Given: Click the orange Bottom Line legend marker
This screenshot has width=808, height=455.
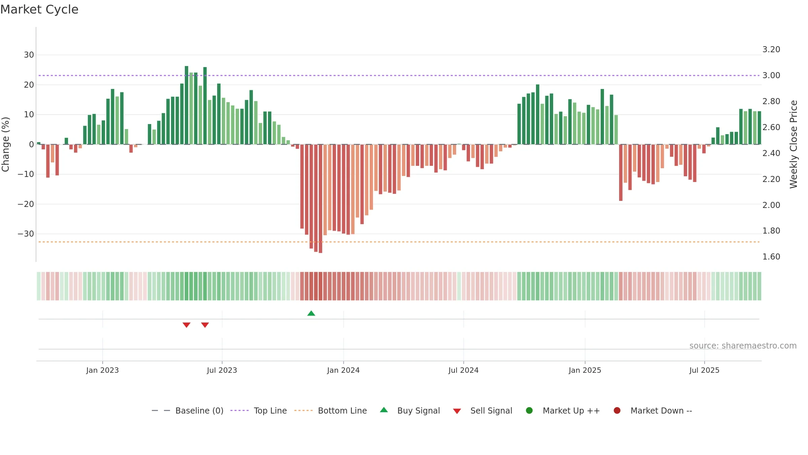Looking at the screenshot, I should [303, 411].
